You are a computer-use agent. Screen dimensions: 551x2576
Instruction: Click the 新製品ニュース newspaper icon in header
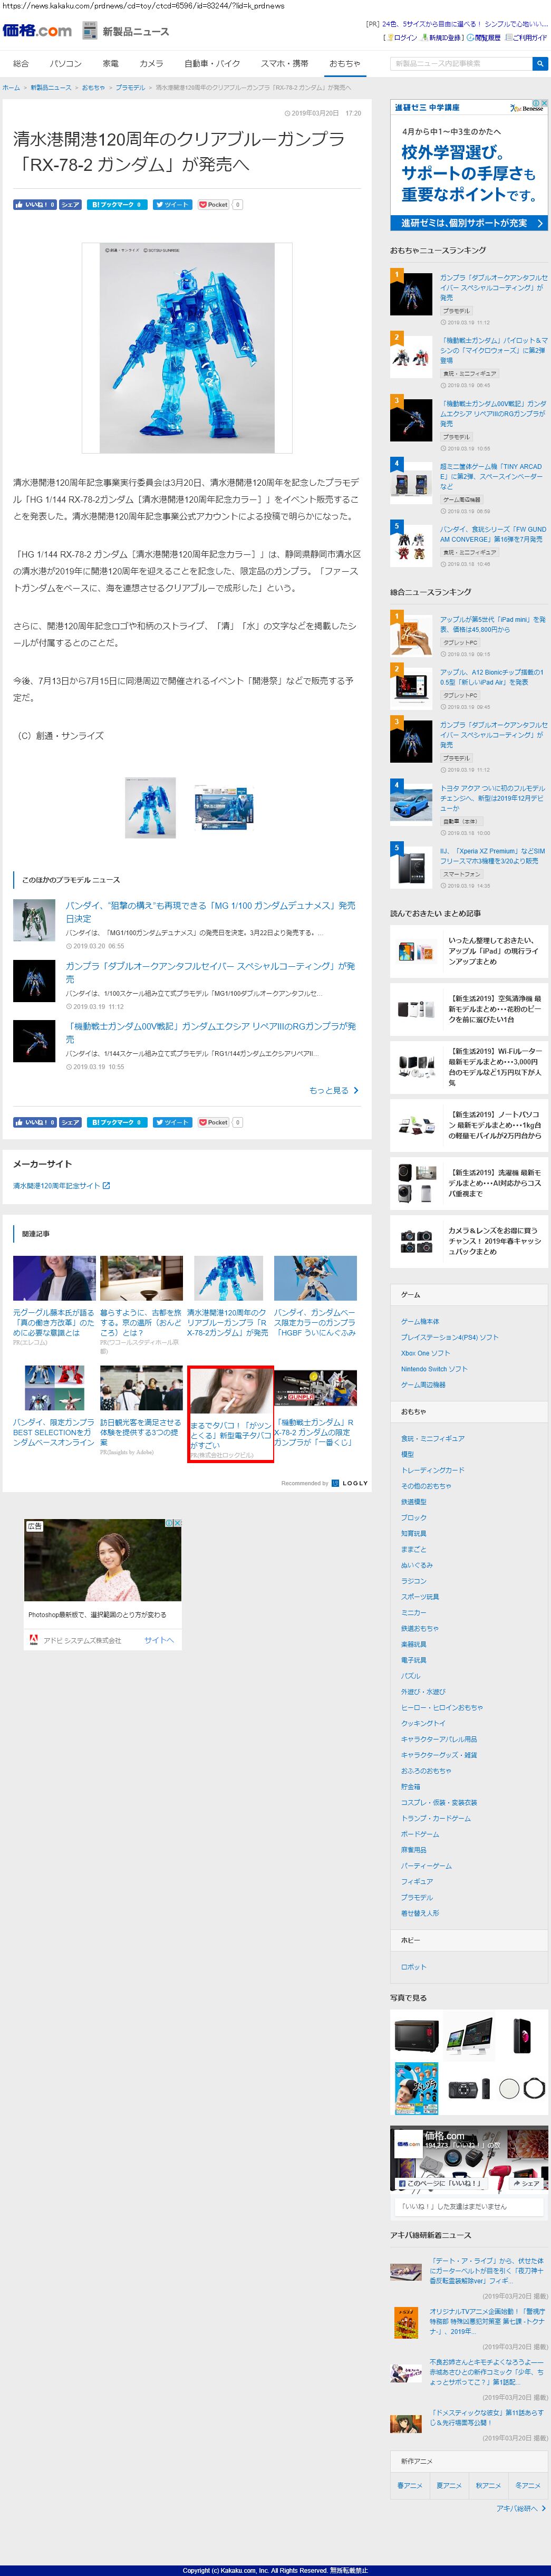(x=89, y=30)
